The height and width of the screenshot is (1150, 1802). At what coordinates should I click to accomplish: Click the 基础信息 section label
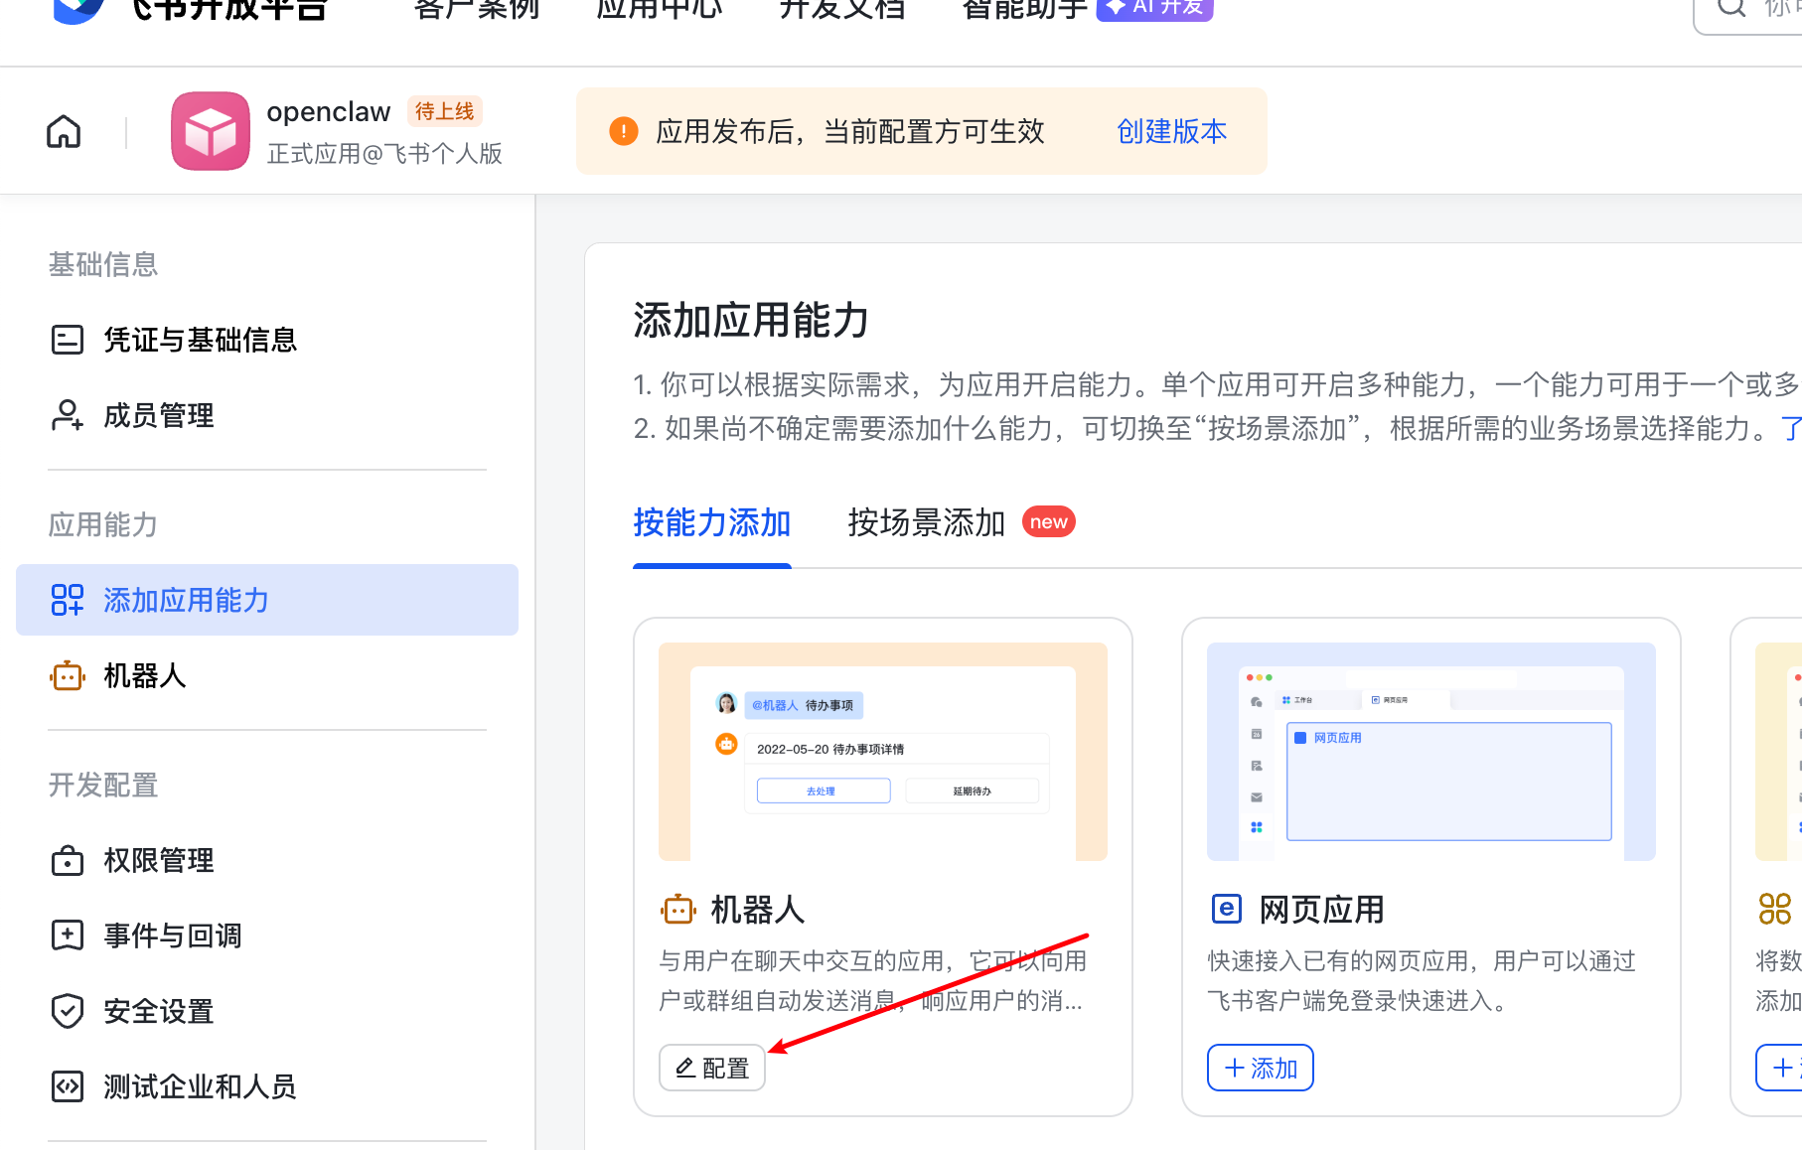tap(103, 264)
